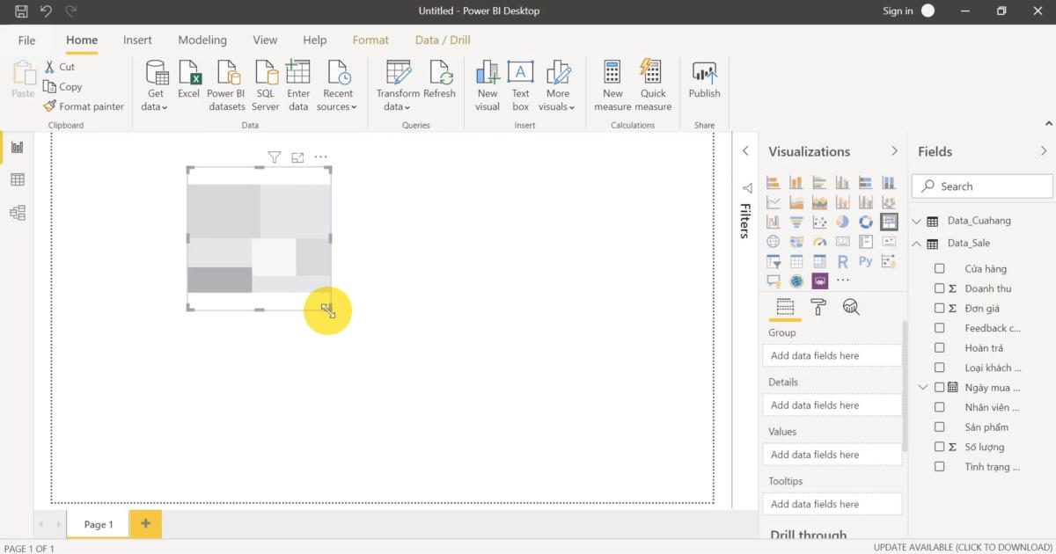Open the Format menu

[370, 40]
